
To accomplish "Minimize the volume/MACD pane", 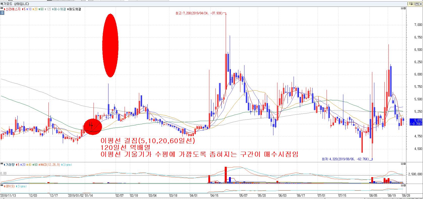I will pos(402,164).
